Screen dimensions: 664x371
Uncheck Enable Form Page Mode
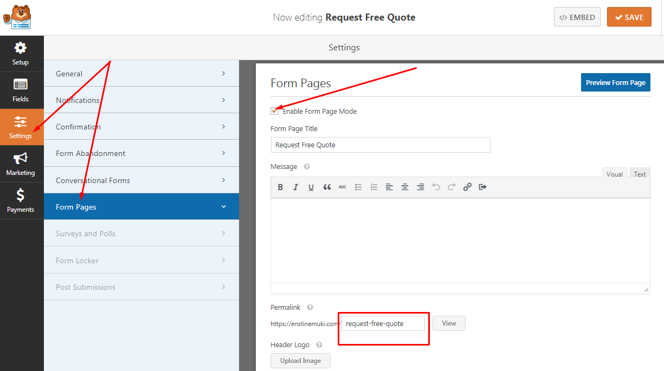(x=274, y=111)
